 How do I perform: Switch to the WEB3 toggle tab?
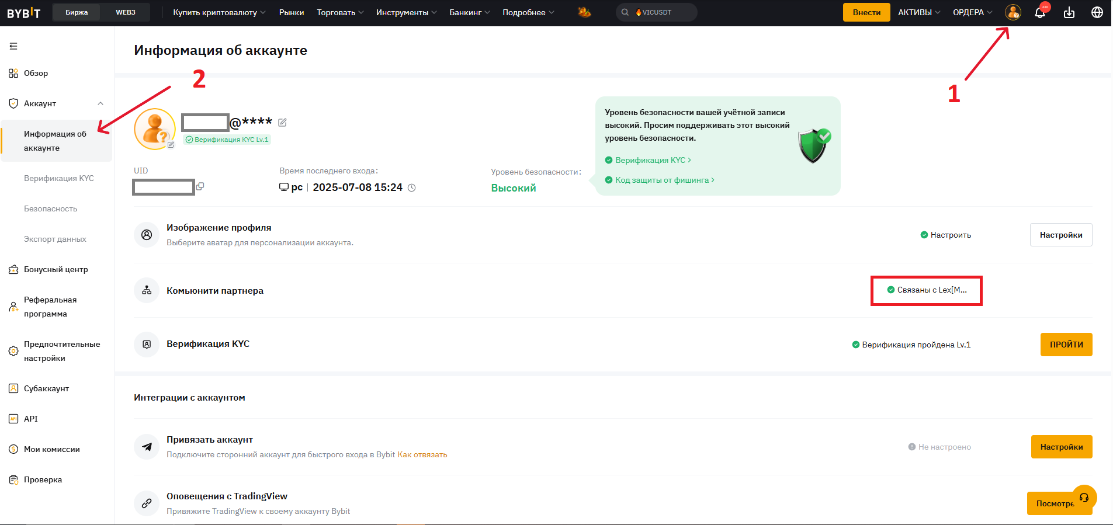pos(125,12)
